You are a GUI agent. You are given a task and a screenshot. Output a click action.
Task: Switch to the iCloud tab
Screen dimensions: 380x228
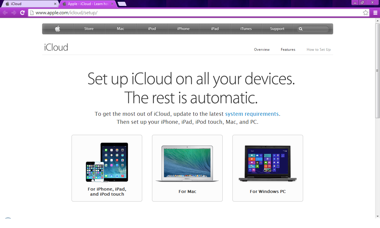[x=30, y=4]
